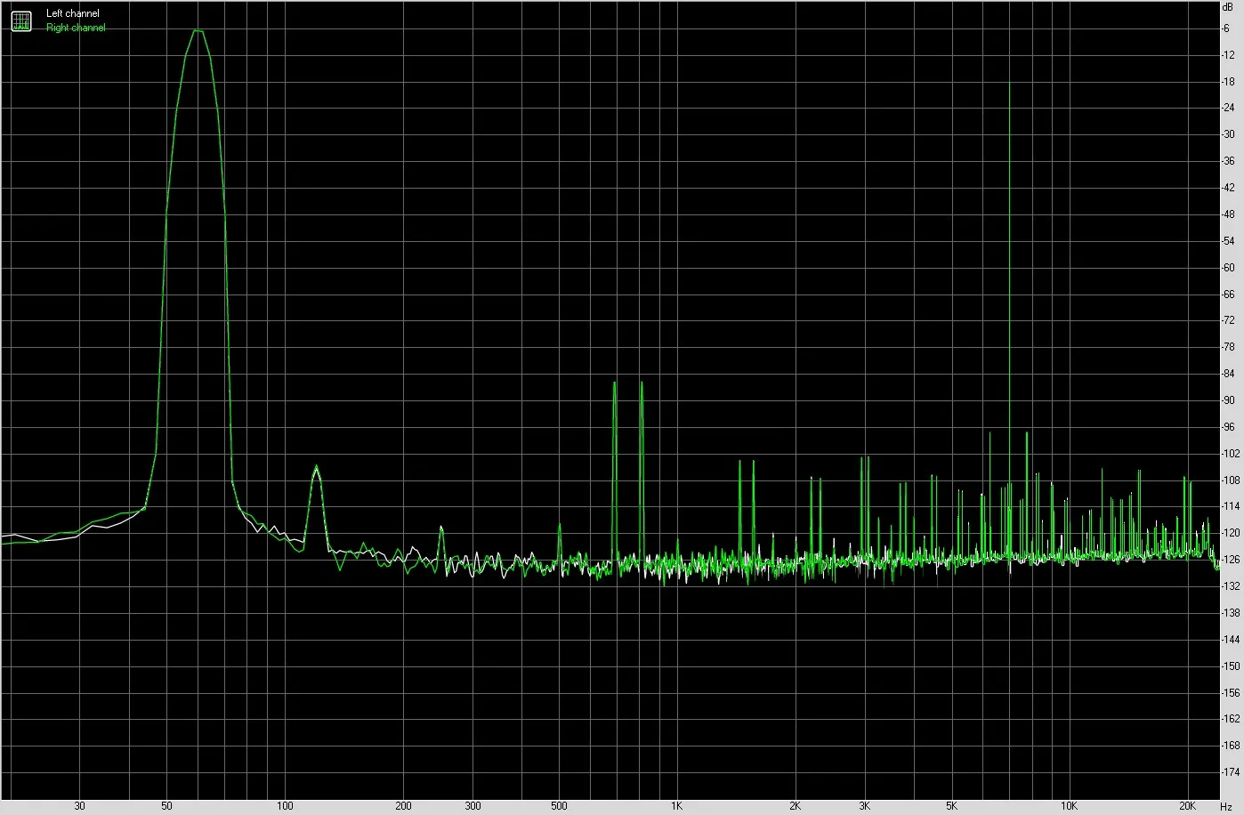Select the 'Left channel' legend label
Viewport: 1244px width, 815px height.
73,14
